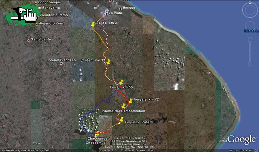Click the square photo icon on the coastline
This screenshot has width=259, height=152.
tap(210, 73)
